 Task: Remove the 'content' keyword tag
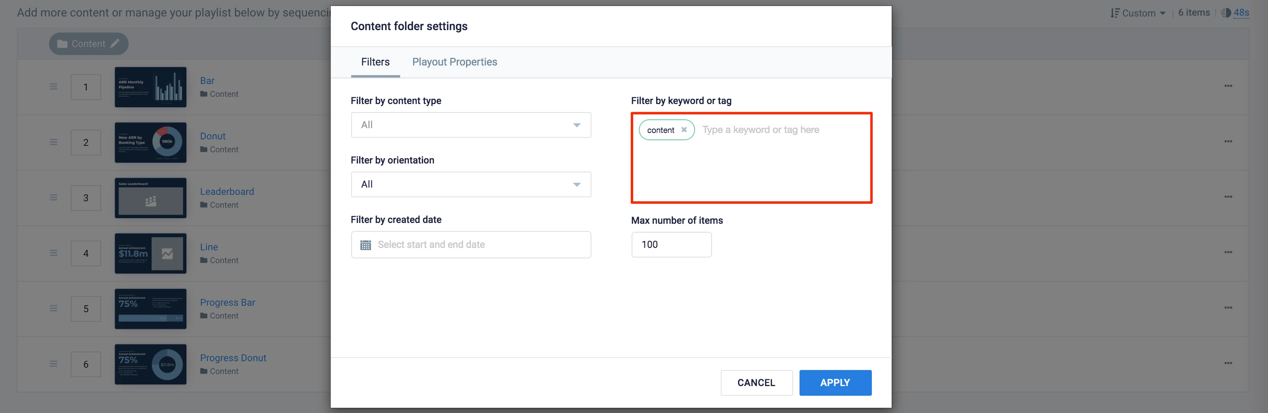[684, 130]
